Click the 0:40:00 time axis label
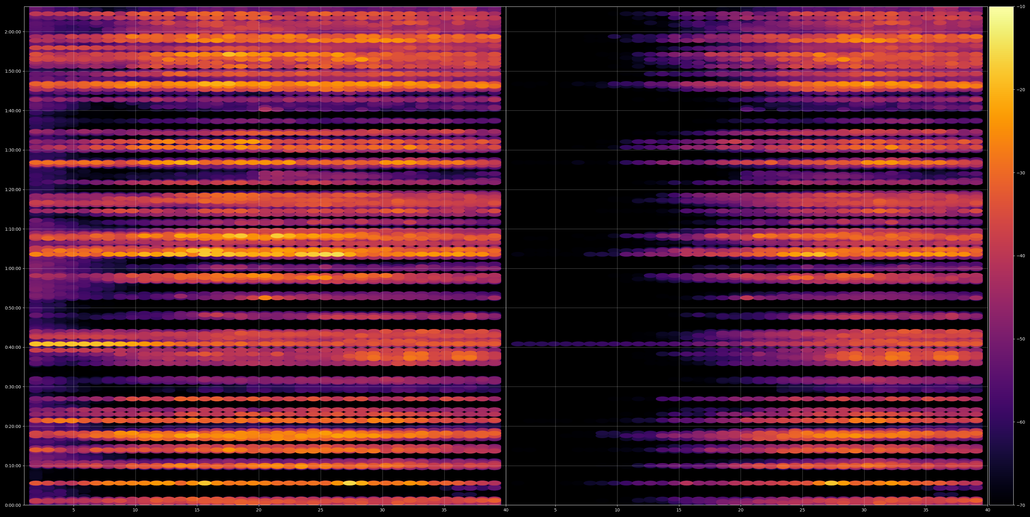The height and width of the screenshot is (517, 1030). pyautogui.click(x=13, y=348)
